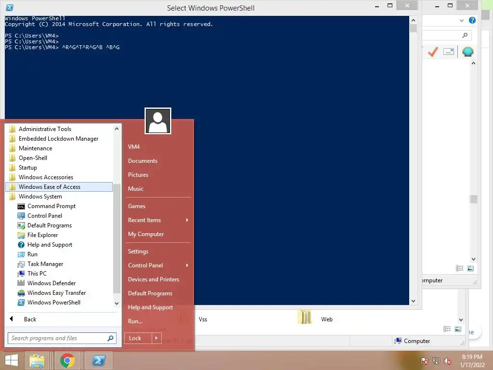Click the Windows Start button on taskbar
The width and height of the screenshot is (493, 370).
12,360
